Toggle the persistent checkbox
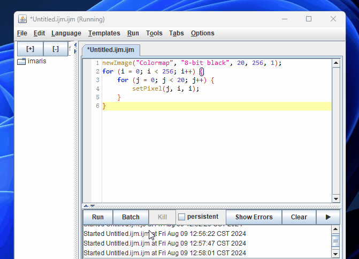Screen dimensions: 359x259 click(181, 217)
